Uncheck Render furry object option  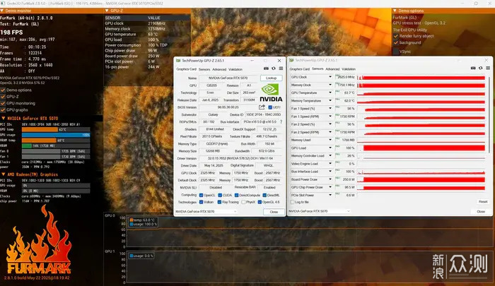(x=396, y=36)
